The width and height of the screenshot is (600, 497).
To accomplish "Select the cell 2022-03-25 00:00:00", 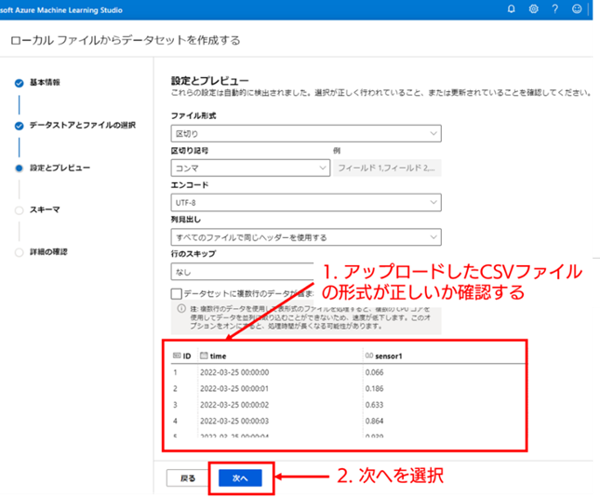I will pyautogui.click(x=234, y=372).
